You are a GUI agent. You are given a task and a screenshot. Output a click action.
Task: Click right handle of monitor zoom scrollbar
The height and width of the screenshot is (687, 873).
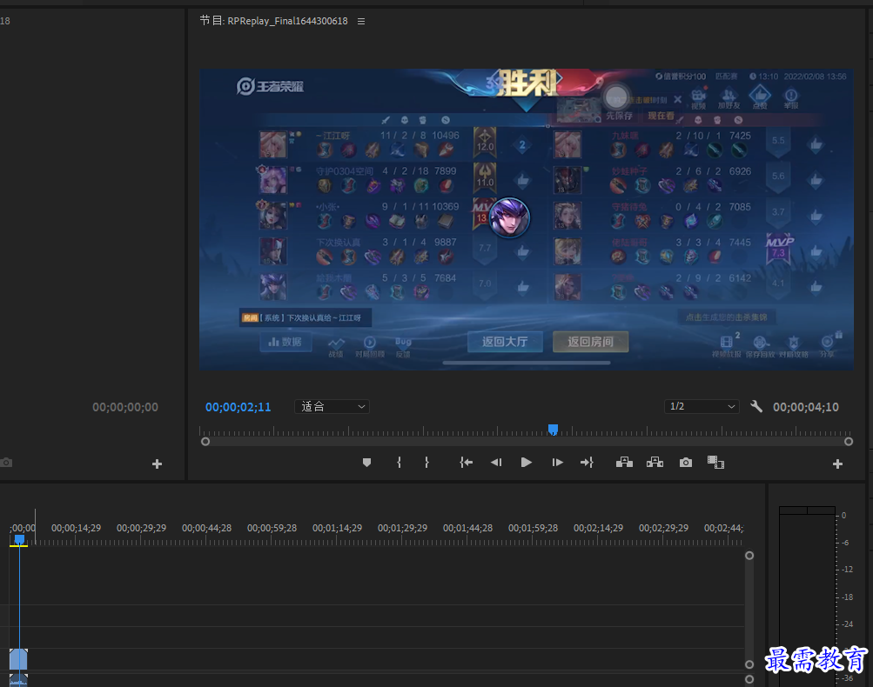[849, 442]
